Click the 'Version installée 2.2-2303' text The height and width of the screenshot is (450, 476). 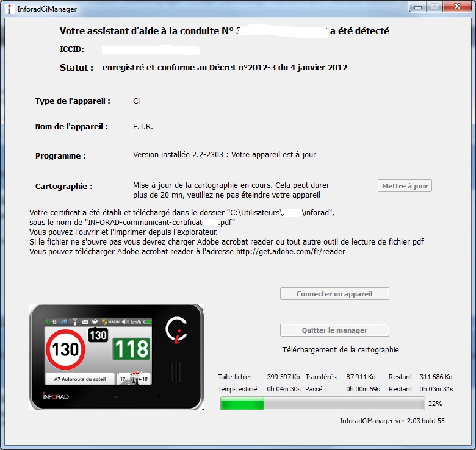pyautogui.click(x=178, y=155)
